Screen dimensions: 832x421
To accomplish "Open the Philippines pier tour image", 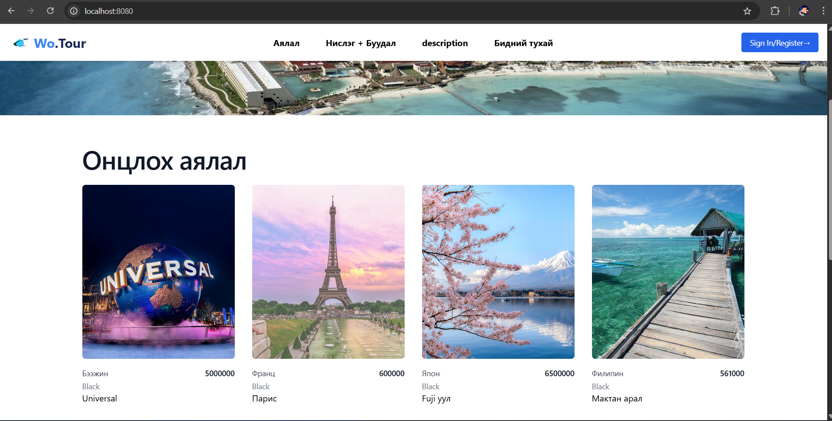I will coord(668,271).
